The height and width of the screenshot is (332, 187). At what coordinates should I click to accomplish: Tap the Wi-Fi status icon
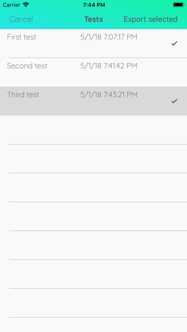click(26, 5)
